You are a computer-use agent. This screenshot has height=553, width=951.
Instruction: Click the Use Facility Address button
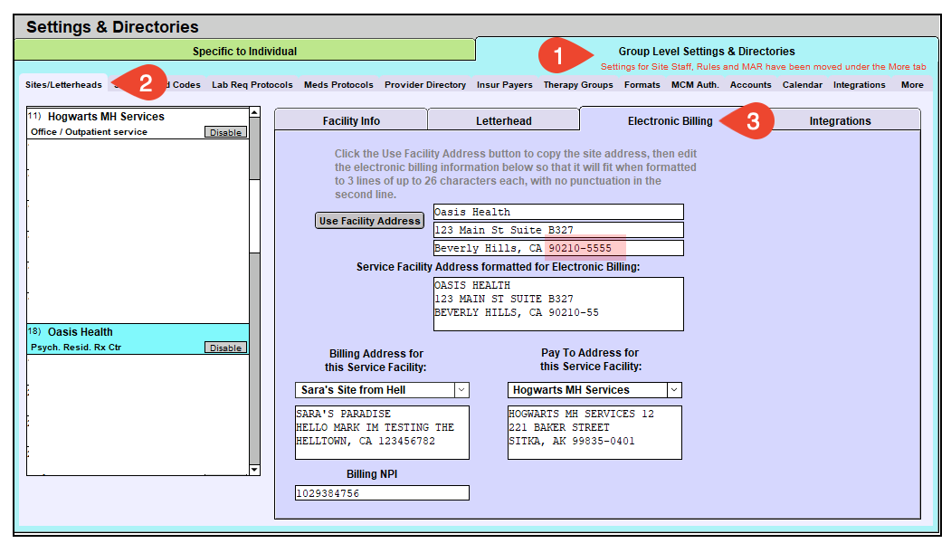pyautogui.click(x=370, y=221)
